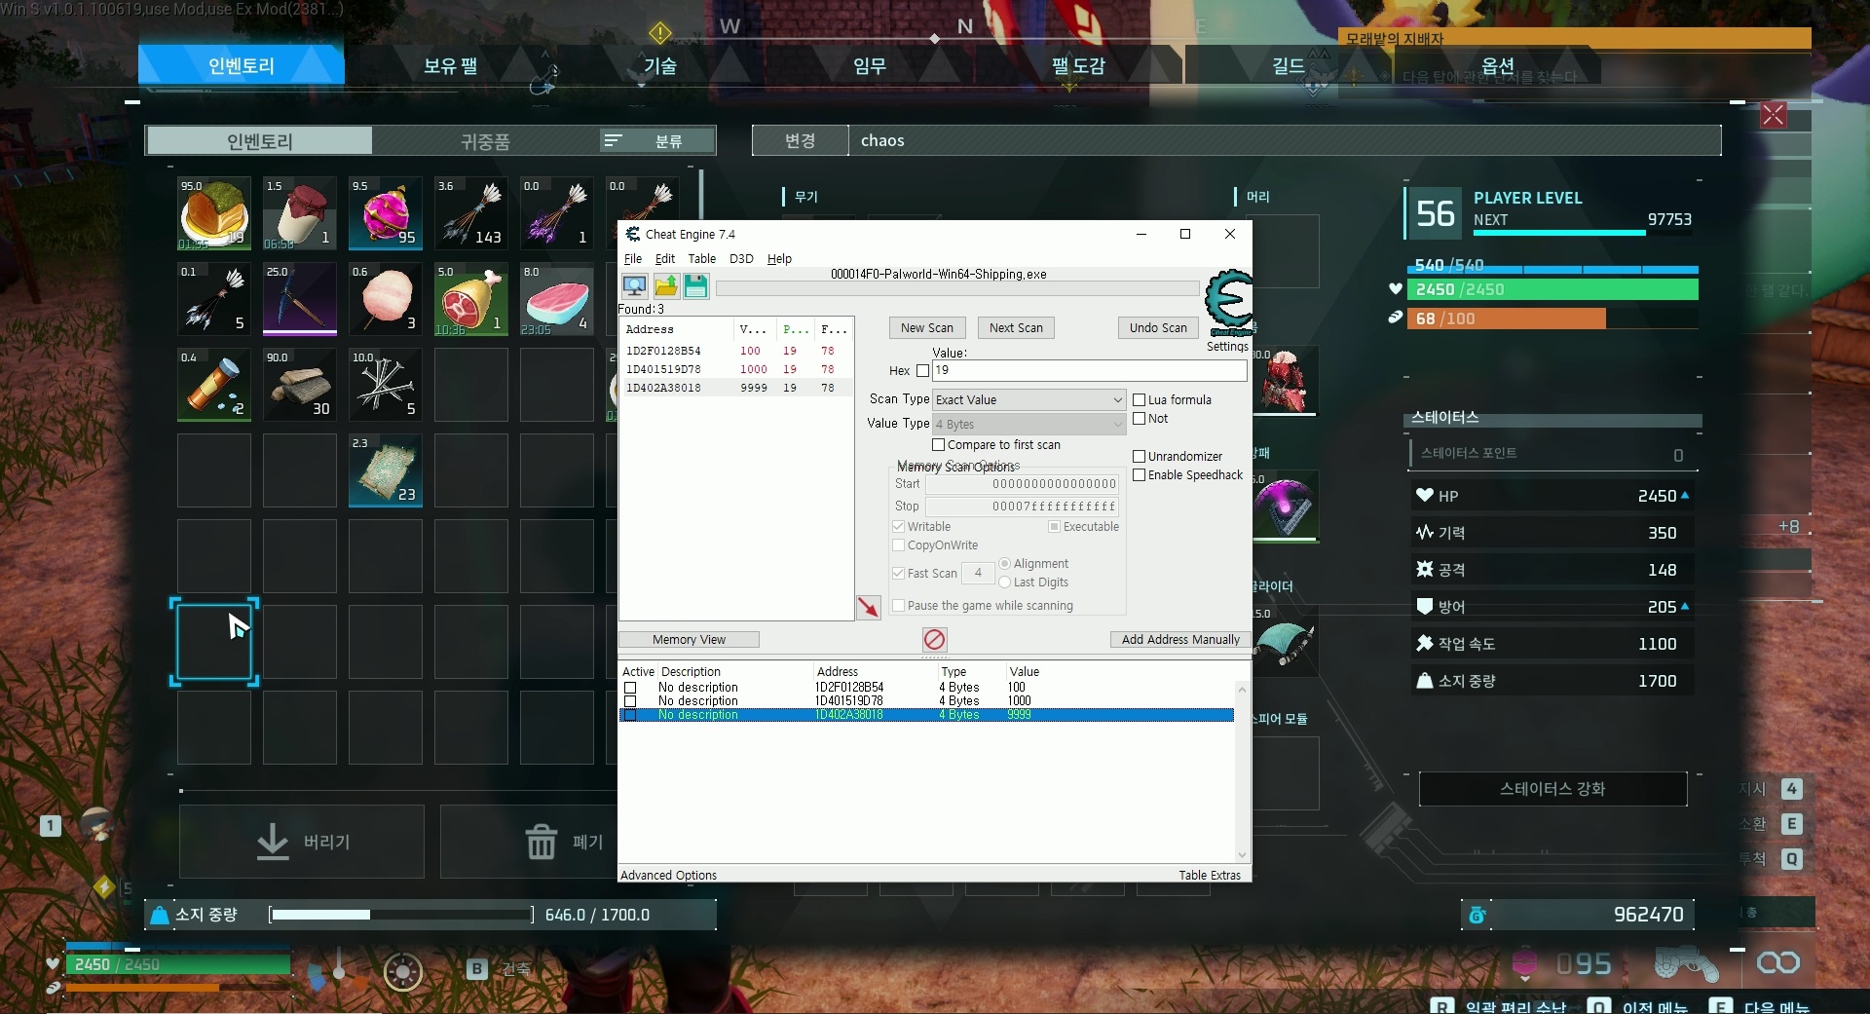This screenshot has width=1870, height=1014.
Task: Select the pink raw meat stacked 4
Action: click(557, 299)
